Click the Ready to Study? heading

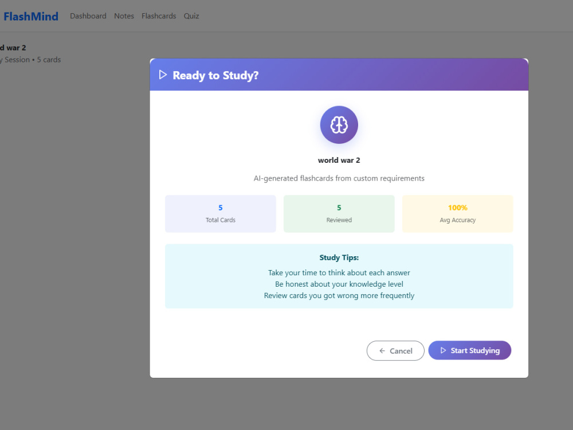(215, 75)
